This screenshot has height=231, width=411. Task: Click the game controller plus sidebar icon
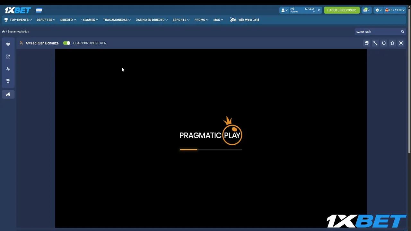point(8,94)
